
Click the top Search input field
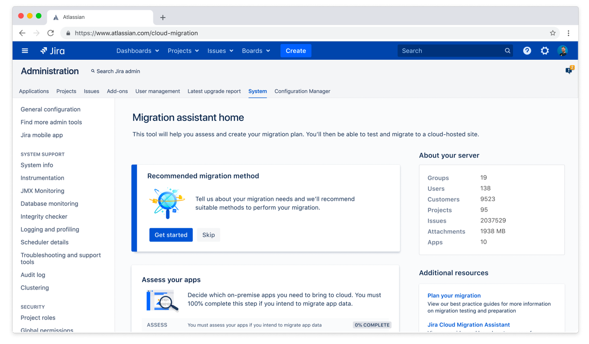pyautogui.click(x=451, y=51)
